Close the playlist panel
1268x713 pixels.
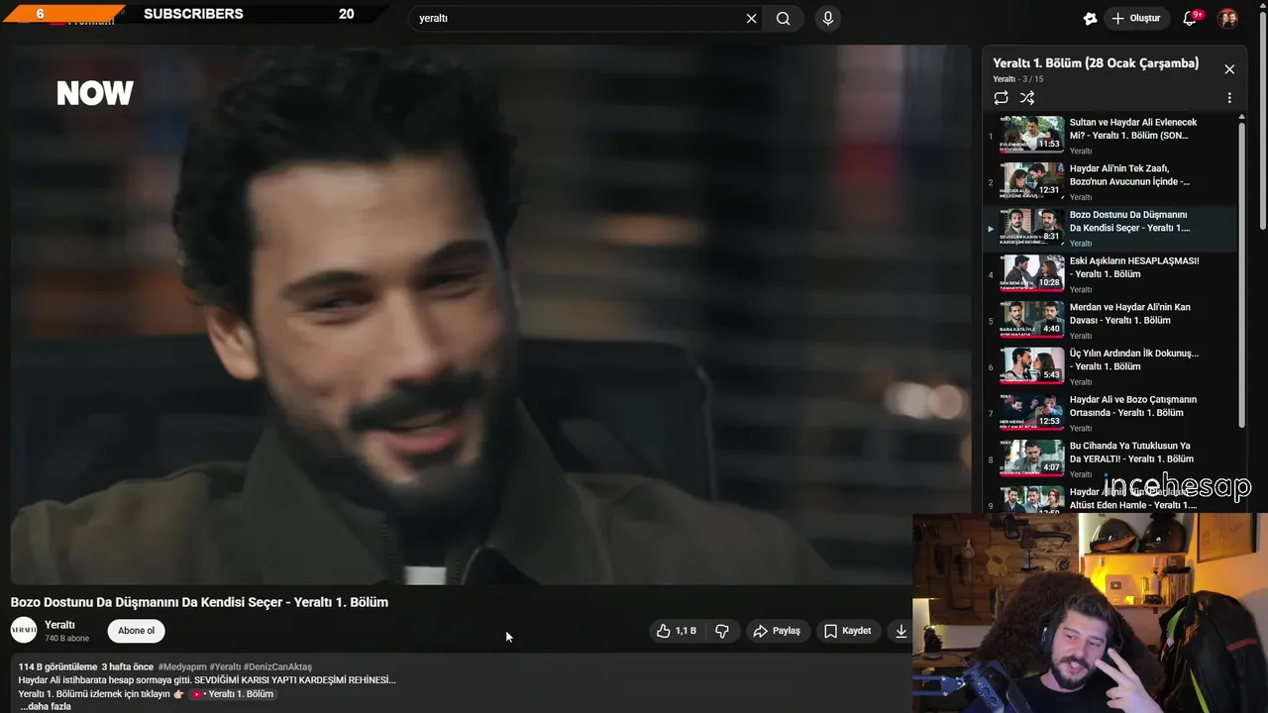1229,69
